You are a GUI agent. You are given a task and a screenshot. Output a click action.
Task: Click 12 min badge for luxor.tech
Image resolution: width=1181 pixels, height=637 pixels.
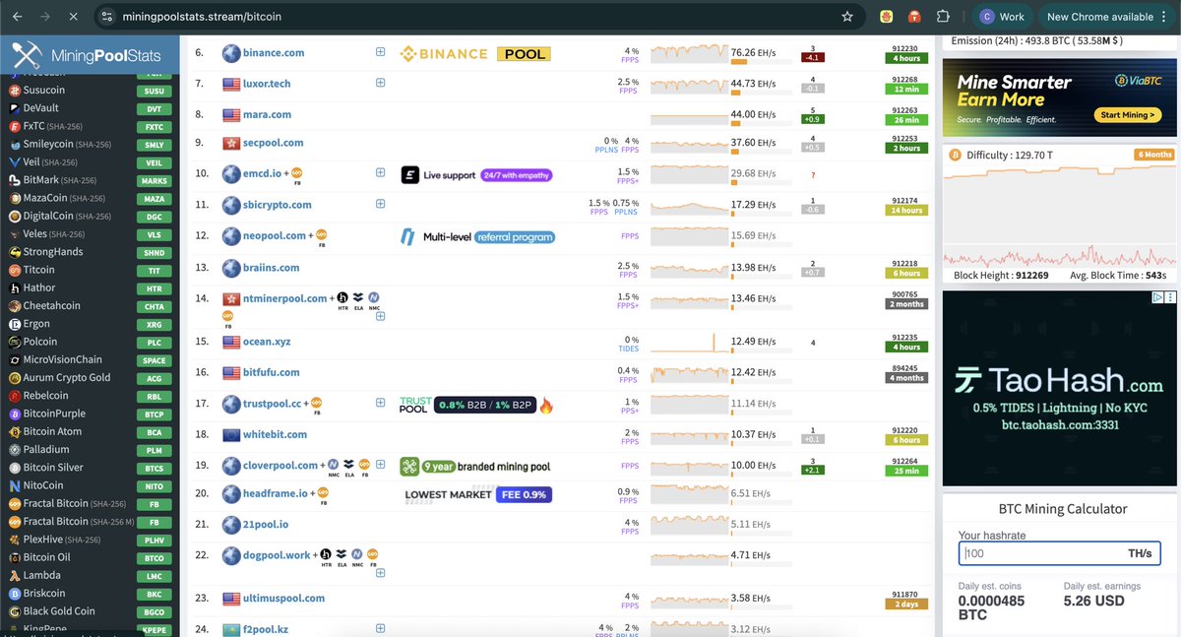905,89
